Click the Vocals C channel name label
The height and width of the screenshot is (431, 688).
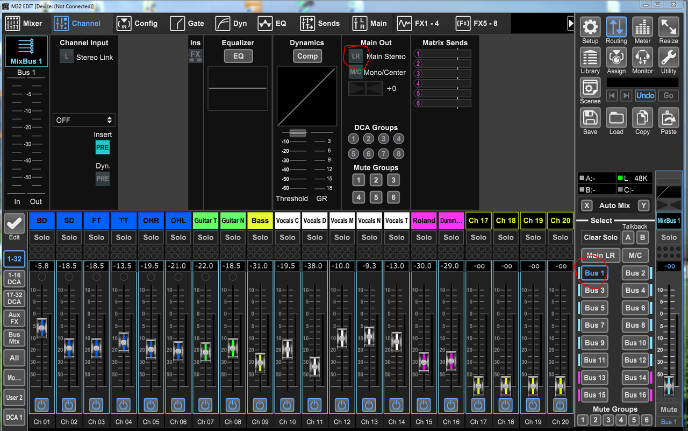287,221
